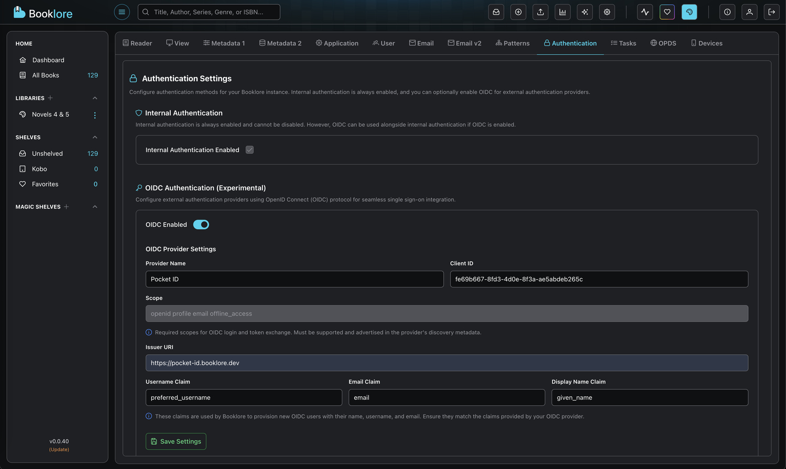Viewport: 786px width, 469px height.
Task: Click the bar chart statistics icon
Action: point(562,12)
